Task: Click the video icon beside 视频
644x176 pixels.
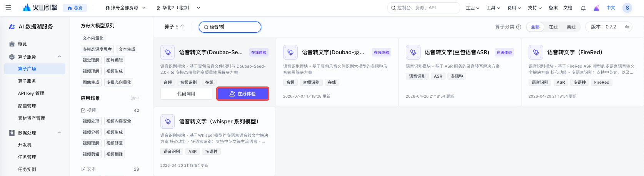Action: [83, 110]
